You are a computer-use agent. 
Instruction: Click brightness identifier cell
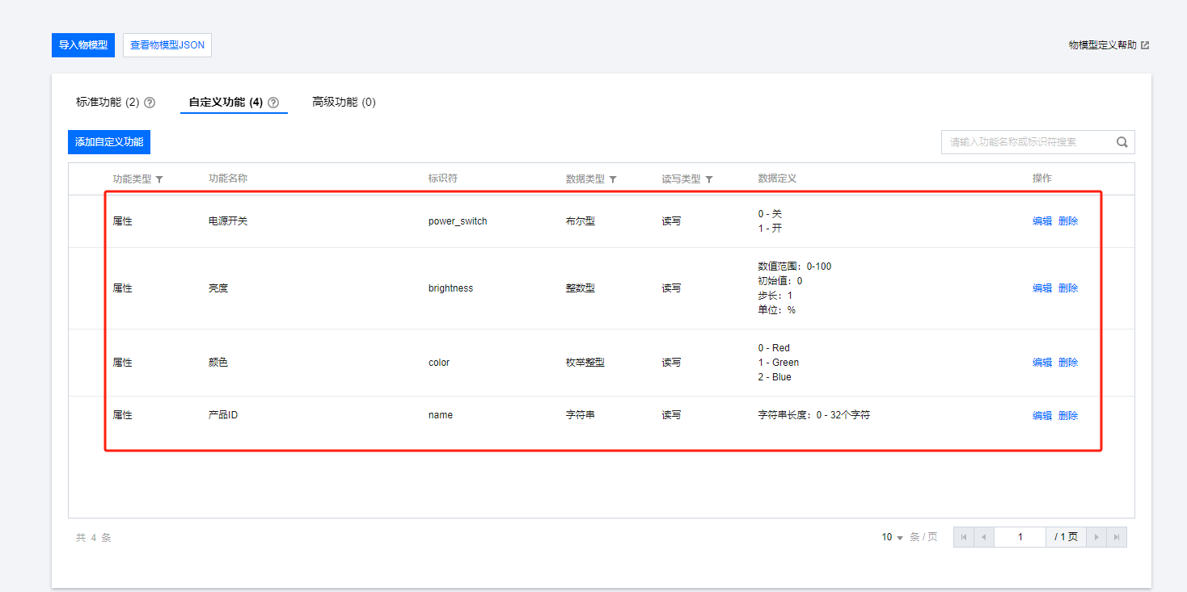tap(450, 288)
